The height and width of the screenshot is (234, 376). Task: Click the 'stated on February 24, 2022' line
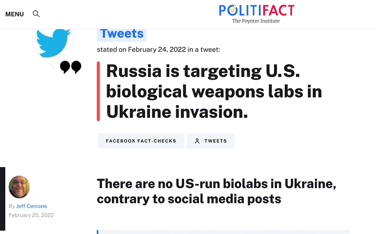tap(158, 49)
